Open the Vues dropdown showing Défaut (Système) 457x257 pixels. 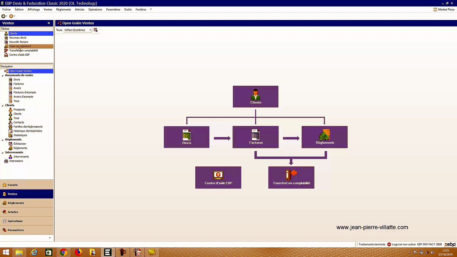click(x=78, y=30)
